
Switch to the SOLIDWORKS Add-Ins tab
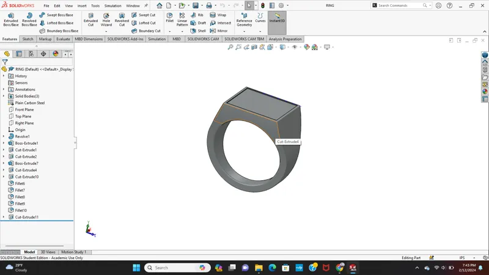pos(125,39)
